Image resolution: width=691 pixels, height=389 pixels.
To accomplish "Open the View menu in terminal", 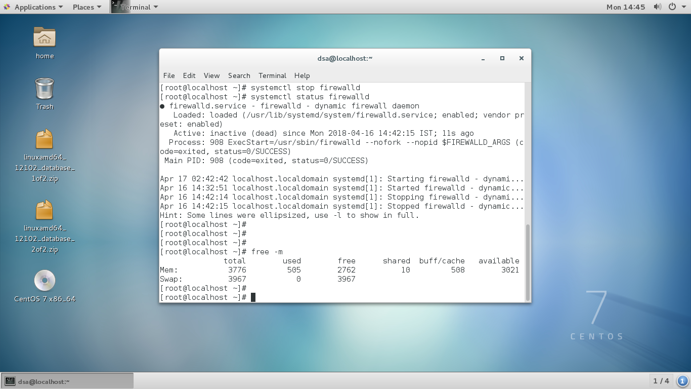I will tap(211, 75).
